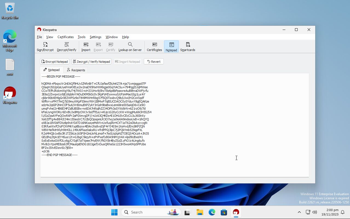350x219 pixels.
Task: Select the Notepad tab
Action: (51, 70)
